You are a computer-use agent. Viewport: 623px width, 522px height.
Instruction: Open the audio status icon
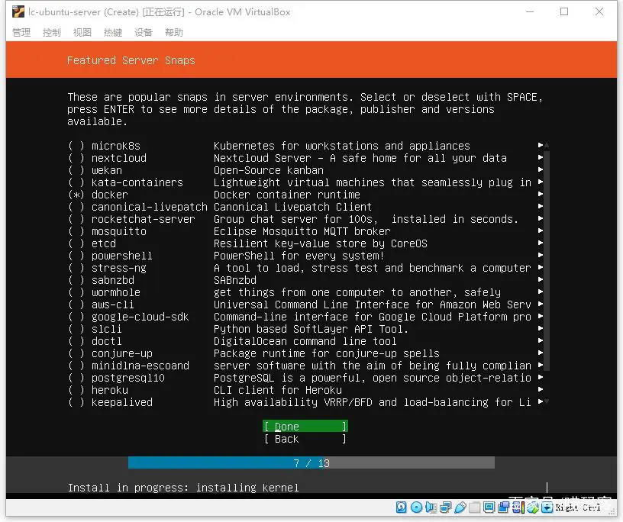pos(431,507)
